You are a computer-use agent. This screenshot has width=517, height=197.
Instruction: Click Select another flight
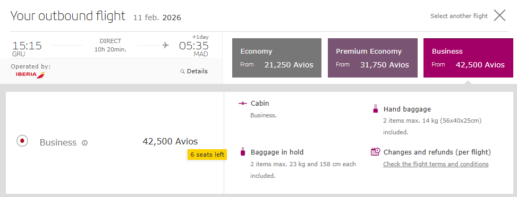[x=459, y=16]
